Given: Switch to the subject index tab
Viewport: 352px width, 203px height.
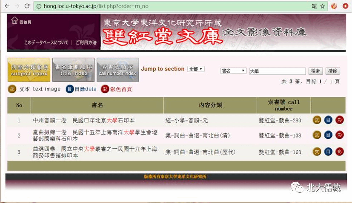Looking at the screenshot, I should [29, 70].
